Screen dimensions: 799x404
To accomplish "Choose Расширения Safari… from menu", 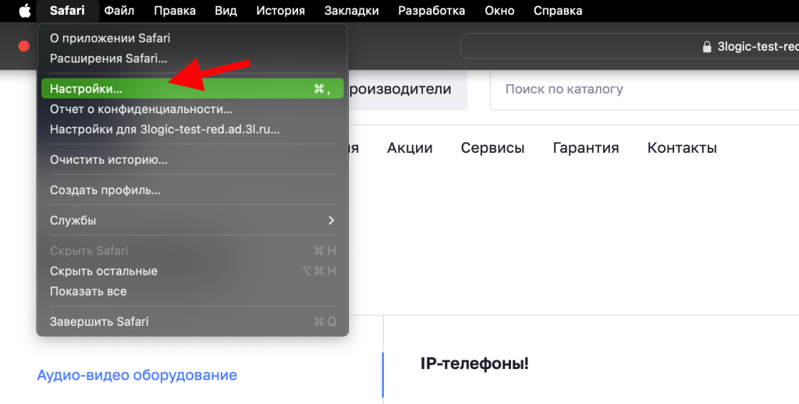I will click(x=108, y=58).
